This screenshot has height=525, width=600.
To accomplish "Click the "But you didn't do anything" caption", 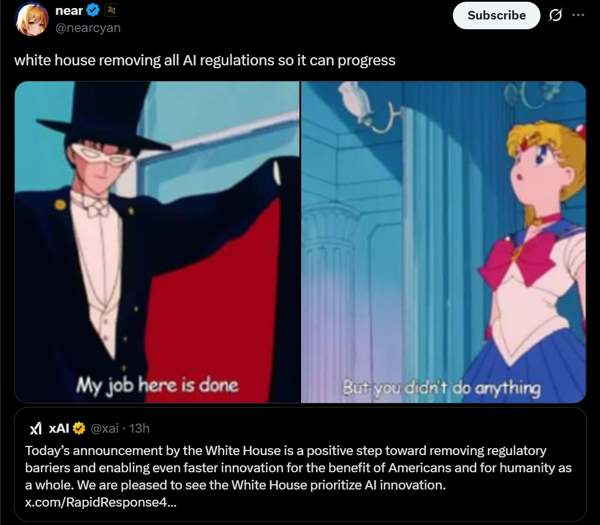I will pos(441,388).
